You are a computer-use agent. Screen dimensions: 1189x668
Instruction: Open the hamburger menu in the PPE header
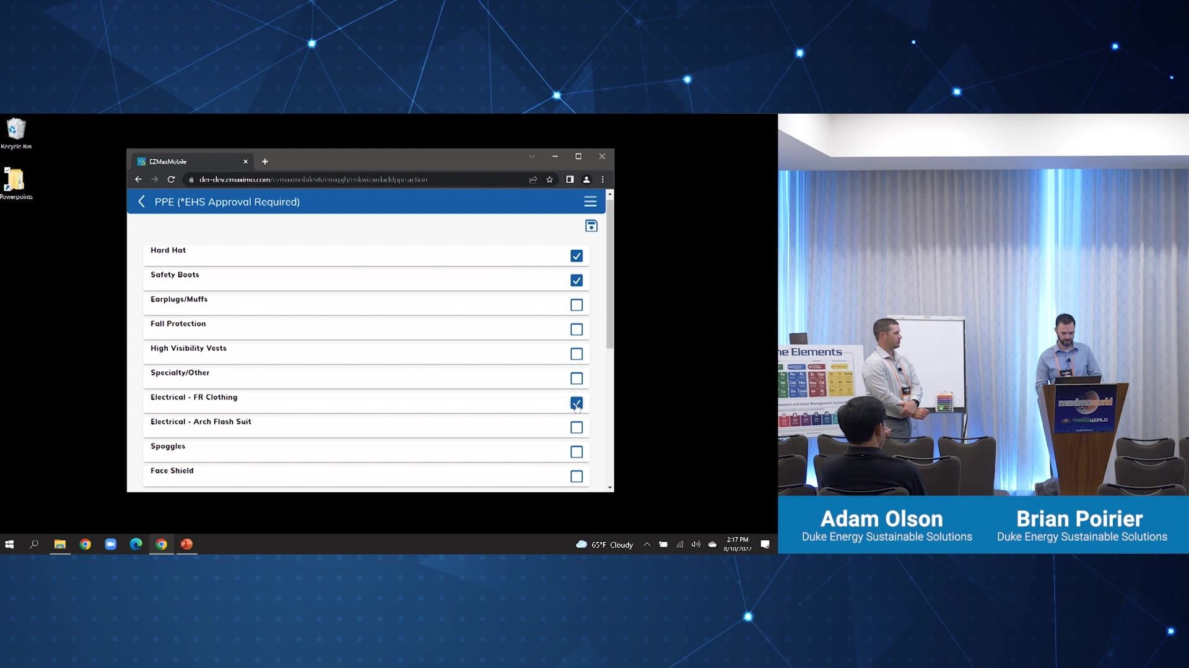click(x=590, y=202)
